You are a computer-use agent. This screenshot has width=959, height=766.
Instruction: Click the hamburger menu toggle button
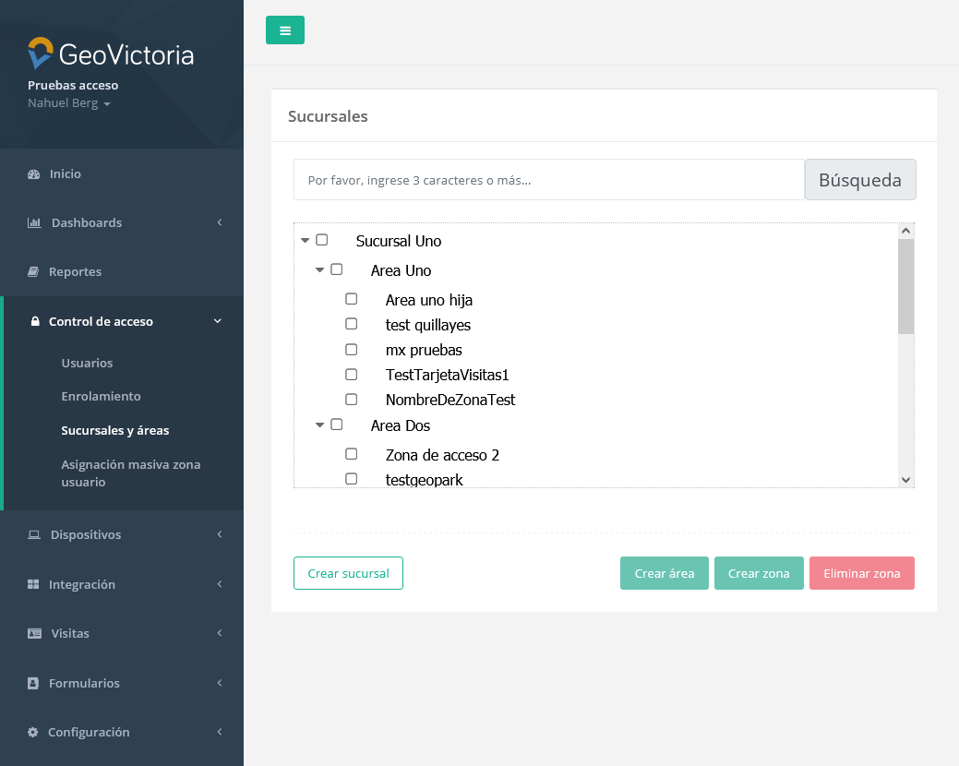284,30
